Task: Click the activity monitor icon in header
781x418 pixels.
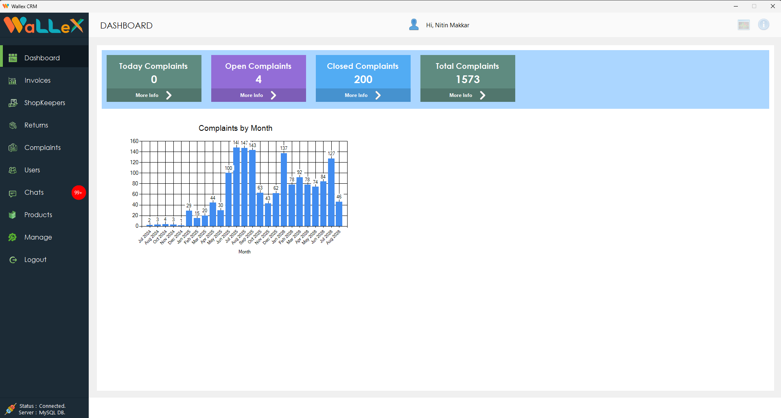Action: pyautogui.click(x=744, y=25)
